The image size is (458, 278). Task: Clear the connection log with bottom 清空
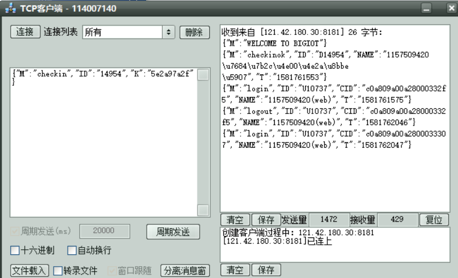(235, 270)
